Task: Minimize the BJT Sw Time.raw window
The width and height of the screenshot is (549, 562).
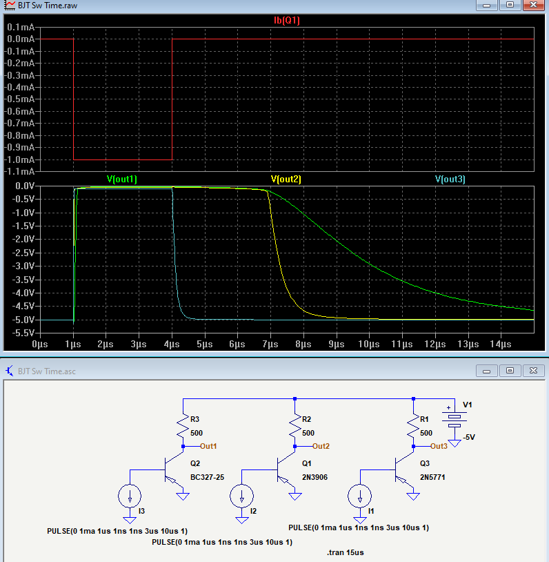Action: tap(486, 5)
